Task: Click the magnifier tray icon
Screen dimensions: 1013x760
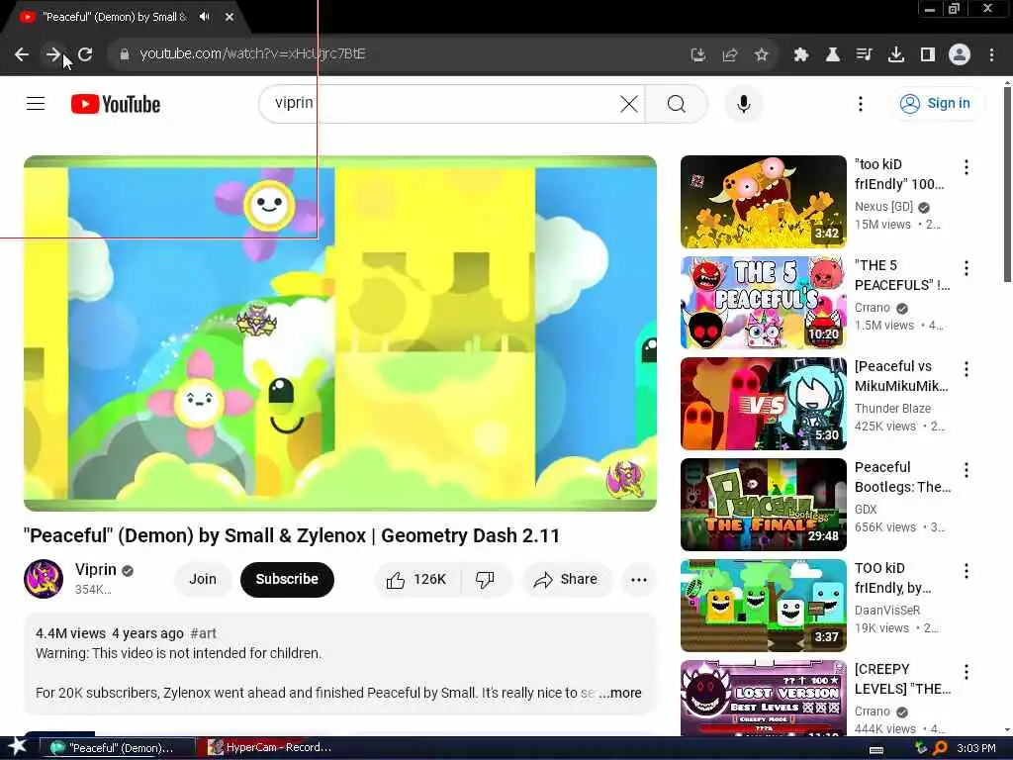Action: pos(940,748)
